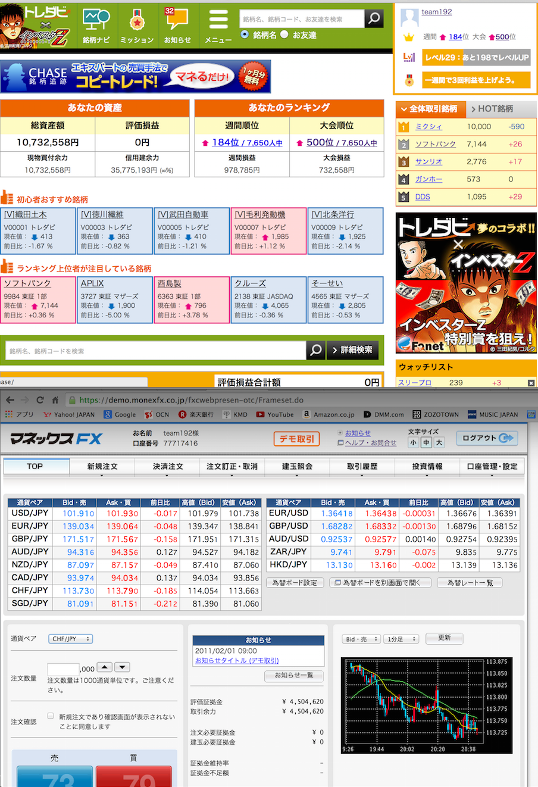Open the アプリ apps bookmark icon
The height and width of the screenshot is (787, 538).
20,414
